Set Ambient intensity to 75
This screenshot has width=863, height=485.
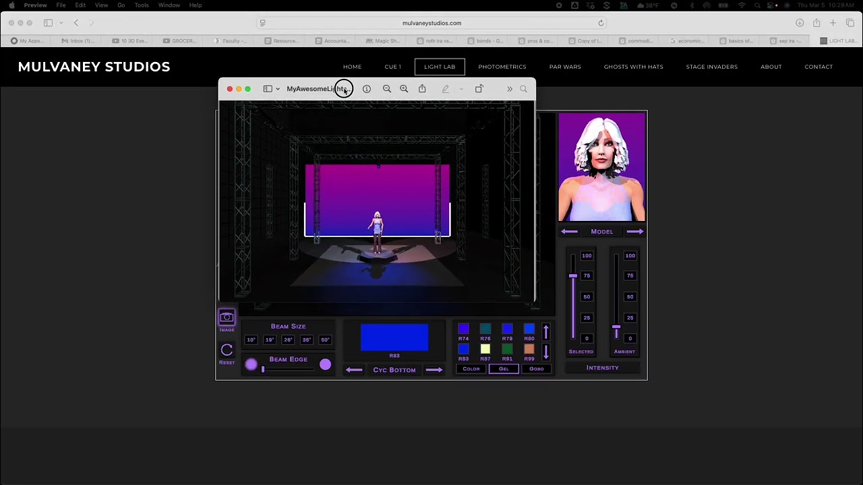click(x=630, y=276)
